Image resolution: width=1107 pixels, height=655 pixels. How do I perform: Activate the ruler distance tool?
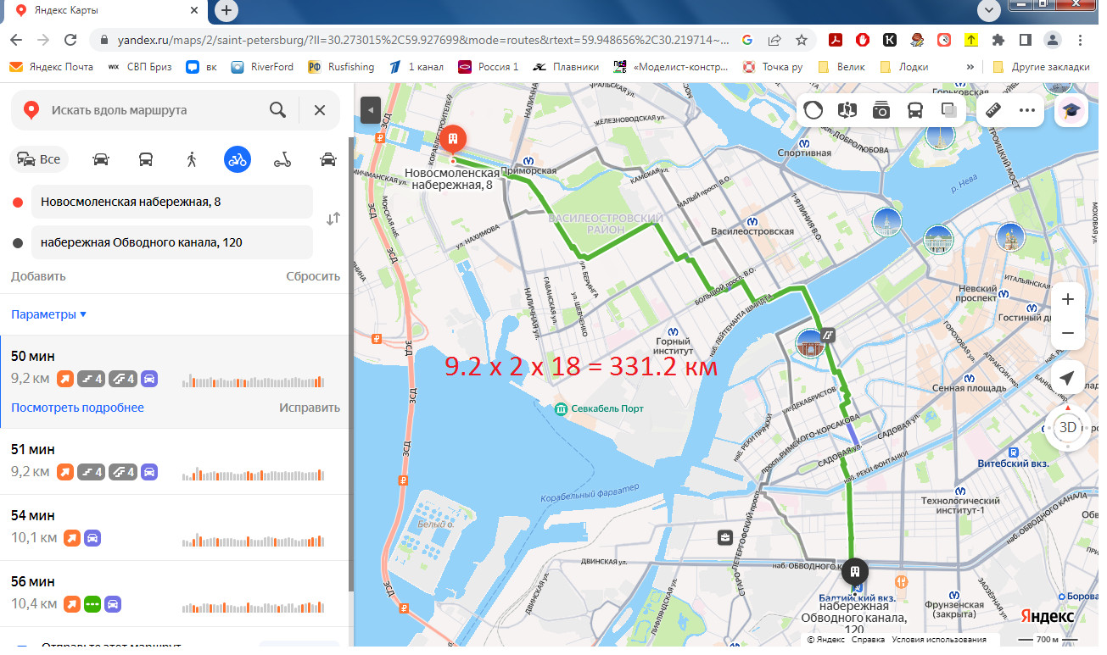995,110
